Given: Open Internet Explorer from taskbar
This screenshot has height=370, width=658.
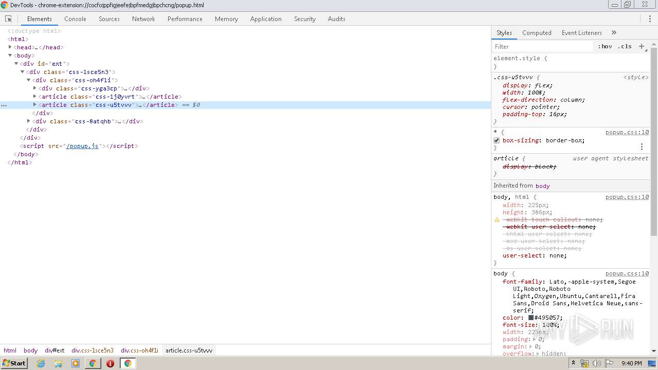Looking at the screenshot, I should coord(41,363).
